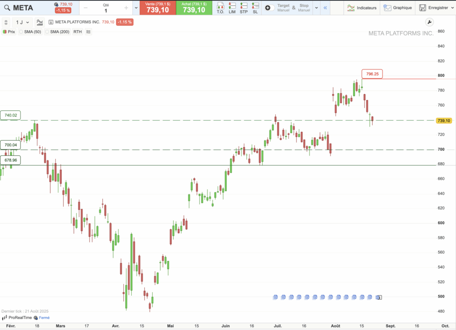Click the T.O. market order icon
Image resolution: width=456 pixels, height=330 pixels.
pos(220,8)
